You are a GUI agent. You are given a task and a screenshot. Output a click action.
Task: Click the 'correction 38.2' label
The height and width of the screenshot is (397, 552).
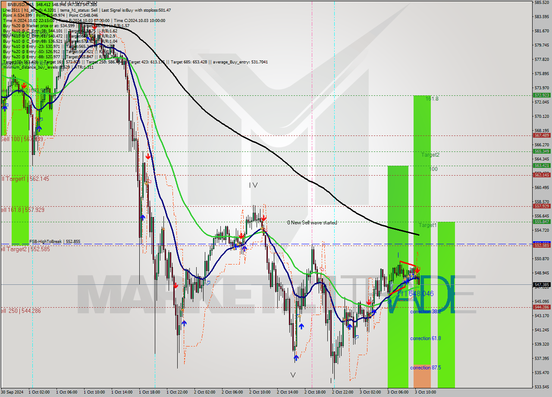pos(426,312)
